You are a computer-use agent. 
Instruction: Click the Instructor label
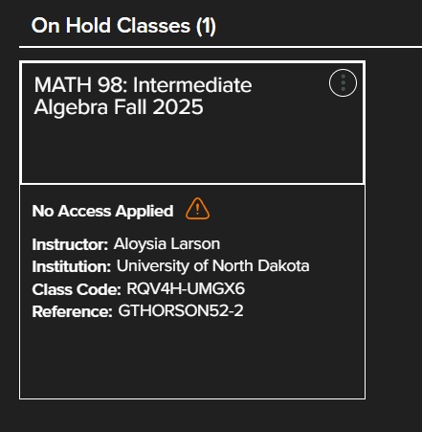(70, 245)
